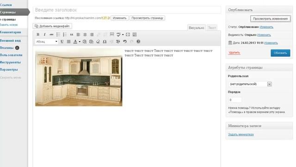This screenshot has width=296, height=167.
Task: Align text to the right
Action: tap(92, 34)
